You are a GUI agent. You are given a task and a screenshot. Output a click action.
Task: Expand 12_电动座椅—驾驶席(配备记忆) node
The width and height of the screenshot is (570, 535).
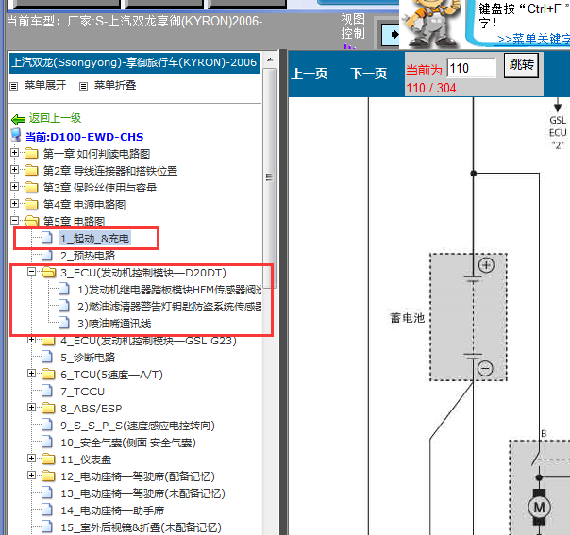(x=32, y=475)
